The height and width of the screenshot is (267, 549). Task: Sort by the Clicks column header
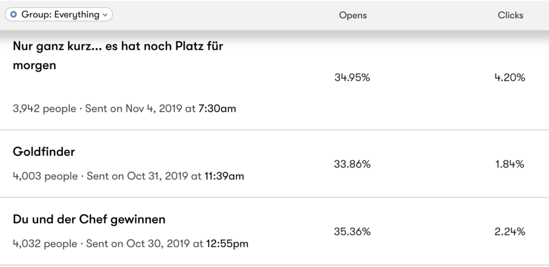[x=510, y=16]
